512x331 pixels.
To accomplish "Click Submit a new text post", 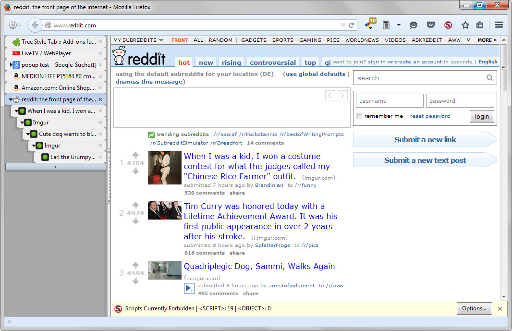I will coord(425,160).
